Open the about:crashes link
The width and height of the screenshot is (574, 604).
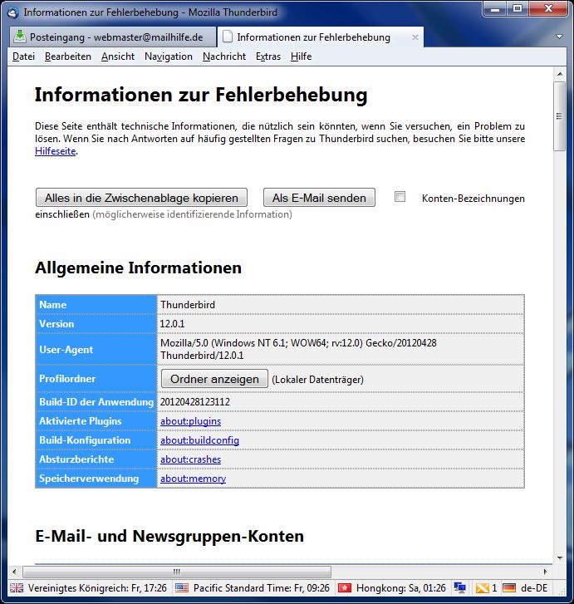pos(191,459)
